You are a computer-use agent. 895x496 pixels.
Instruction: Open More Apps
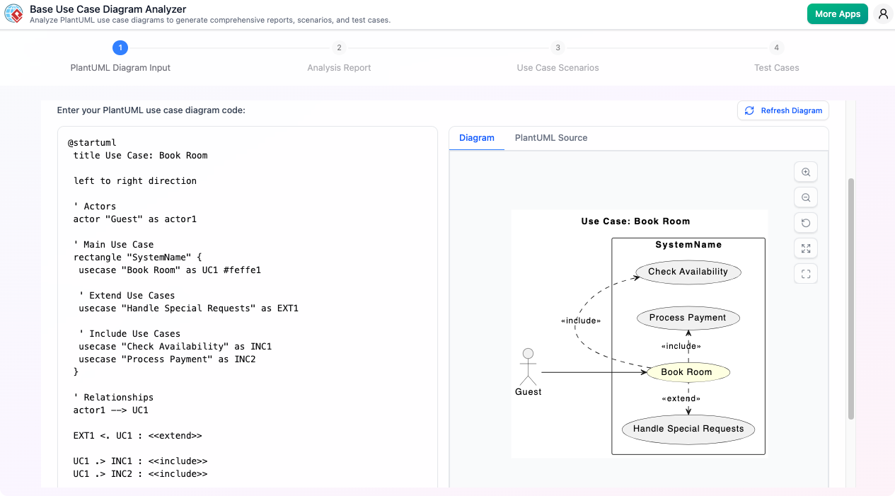pyautogui.click(x=837, y=13)
